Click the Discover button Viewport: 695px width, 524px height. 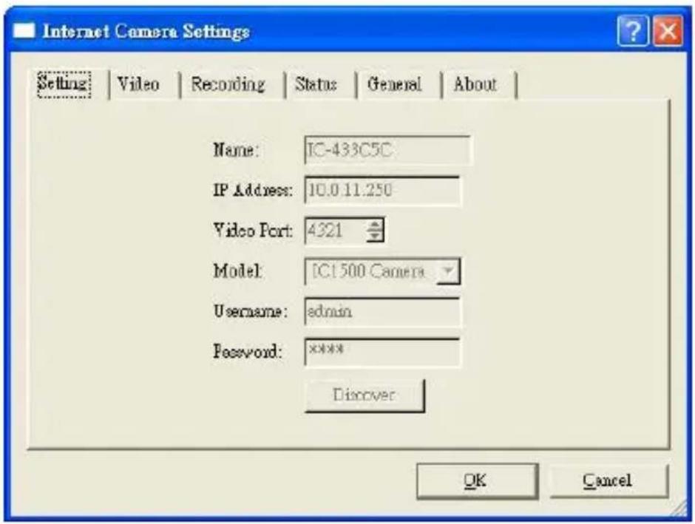[x=365, y=395]
